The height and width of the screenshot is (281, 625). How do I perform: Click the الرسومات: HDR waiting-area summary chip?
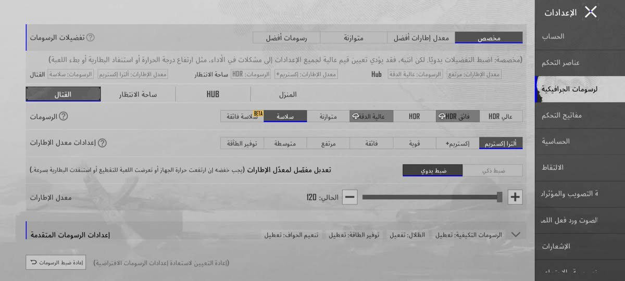[251, 74]
